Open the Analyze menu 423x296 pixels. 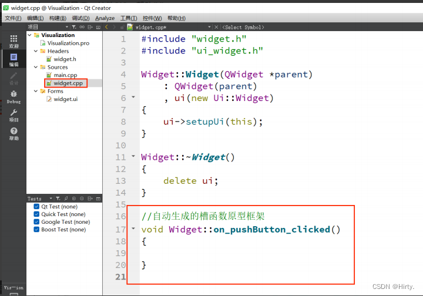[105, 18]
